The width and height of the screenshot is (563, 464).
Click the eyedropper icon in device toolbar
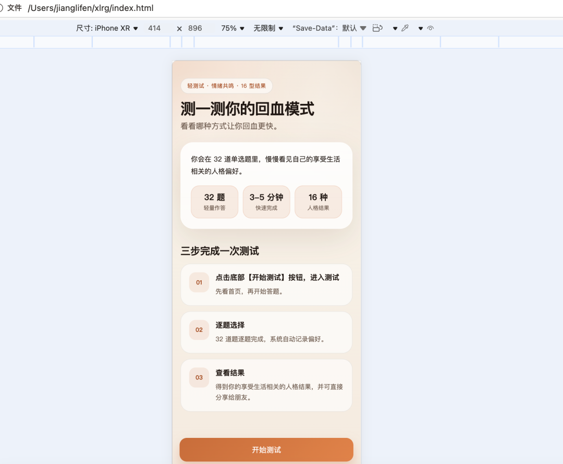pyautogui.click(x=405, y=28)
